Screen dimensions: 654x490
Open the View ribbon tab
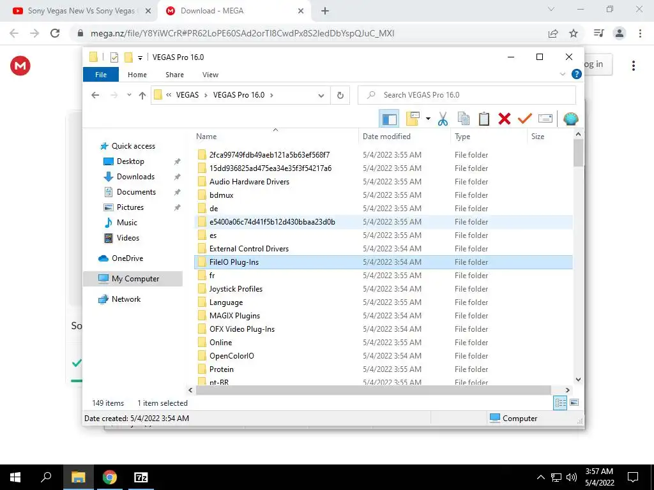point(210,75)
